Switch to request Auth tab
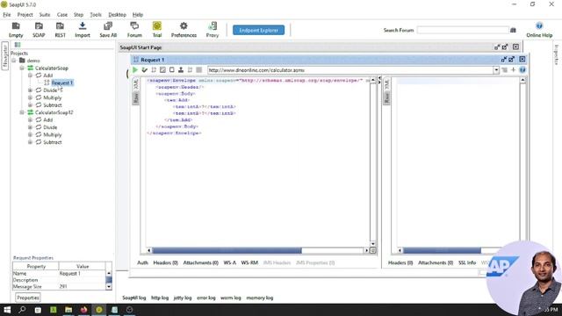 [142, 262]
